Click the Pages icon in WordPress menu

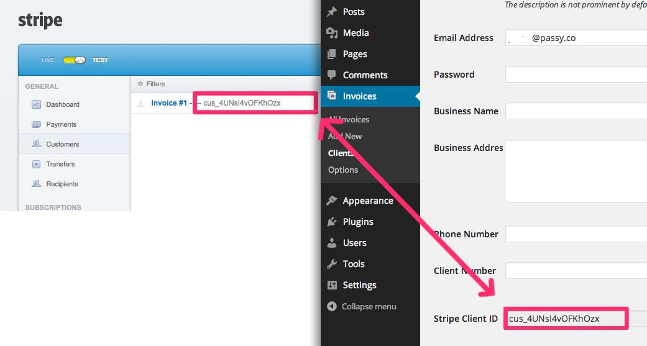pyautogui.click(x=332, y=54)
